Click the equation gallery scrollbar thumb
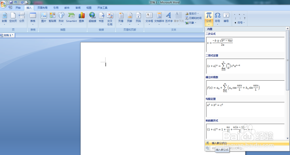Image resolution: width=290 pixels, height=155 pixels. (287, 60)
